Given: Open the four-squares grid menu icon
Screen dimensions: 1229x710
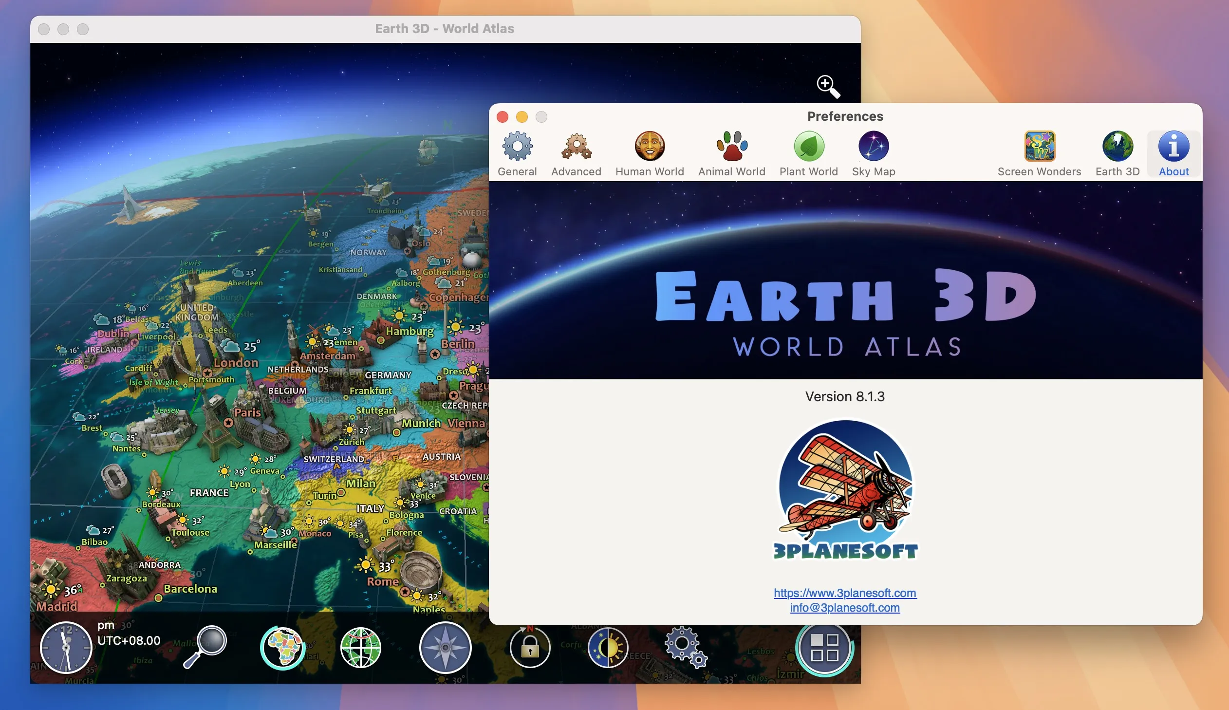Looking at the screenshot, I should click(824, 648).
